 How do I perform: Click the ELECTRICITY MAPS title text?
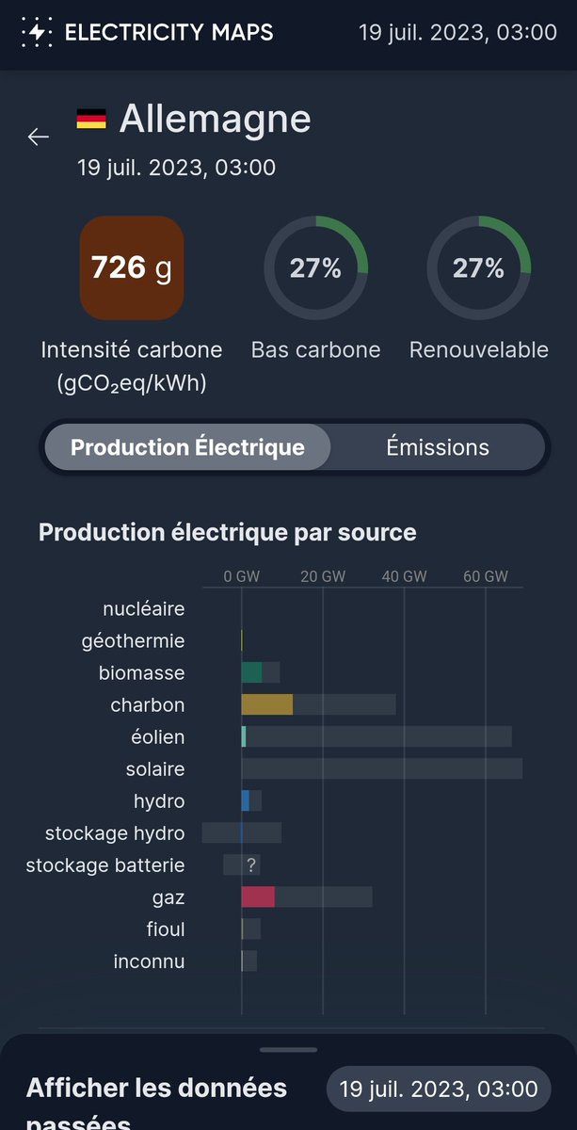(169, 33)
